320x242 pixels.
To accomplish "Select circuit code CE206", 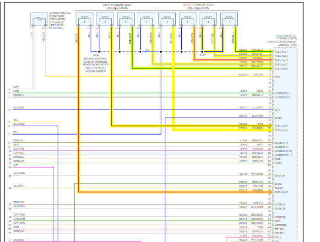I will coord(243,54).
